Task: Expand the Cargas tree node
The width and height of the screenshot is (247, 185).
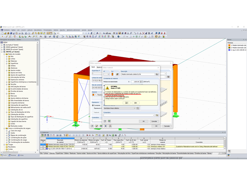Action: pos(4,144)
